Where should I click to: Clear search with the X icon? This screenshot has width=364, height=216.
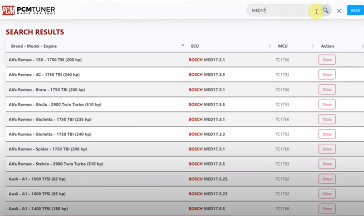click(339, 11)
